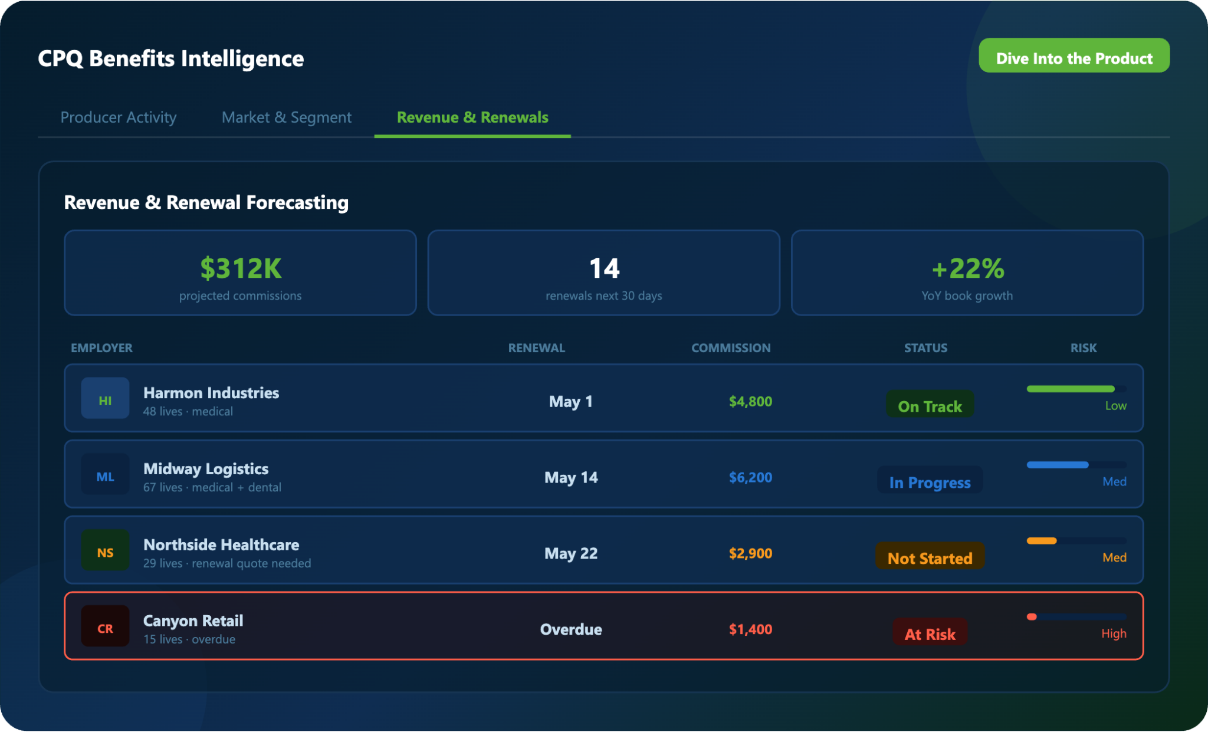
Task: Click Northside Healthcare orange risk bar
Action: (1042, 541)
